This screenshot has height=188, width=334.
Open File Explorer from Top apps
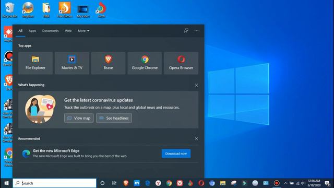click(x=35, y=63)
